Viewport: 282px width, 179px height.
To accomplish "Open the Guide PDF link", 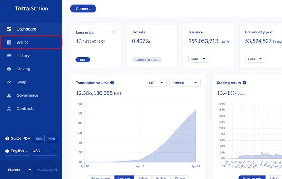I will [18, 139].
